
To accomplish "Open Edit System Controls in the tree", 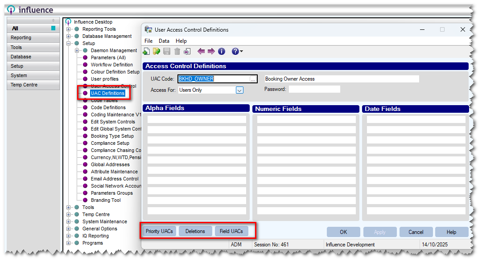I will point(113,122).
